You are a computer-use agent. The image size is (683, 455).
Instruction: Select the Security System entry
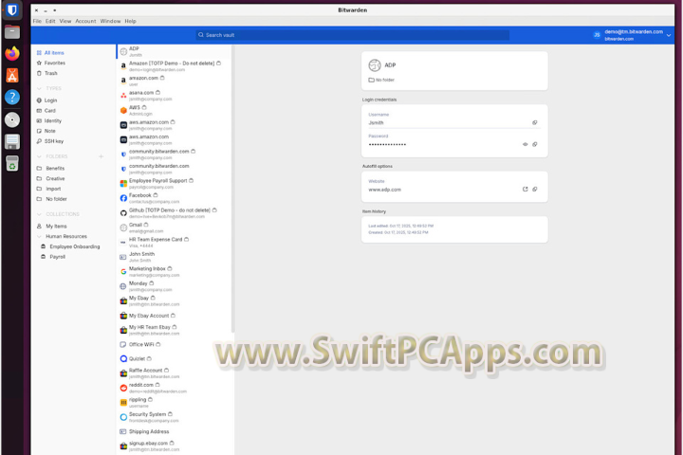[x=175, y=417]
